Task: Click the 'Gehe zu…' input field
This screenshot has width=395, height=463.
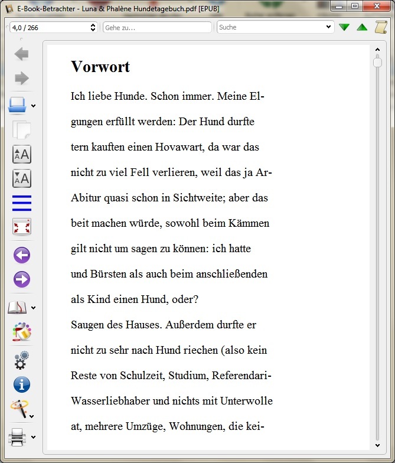Action: (157, 27)
